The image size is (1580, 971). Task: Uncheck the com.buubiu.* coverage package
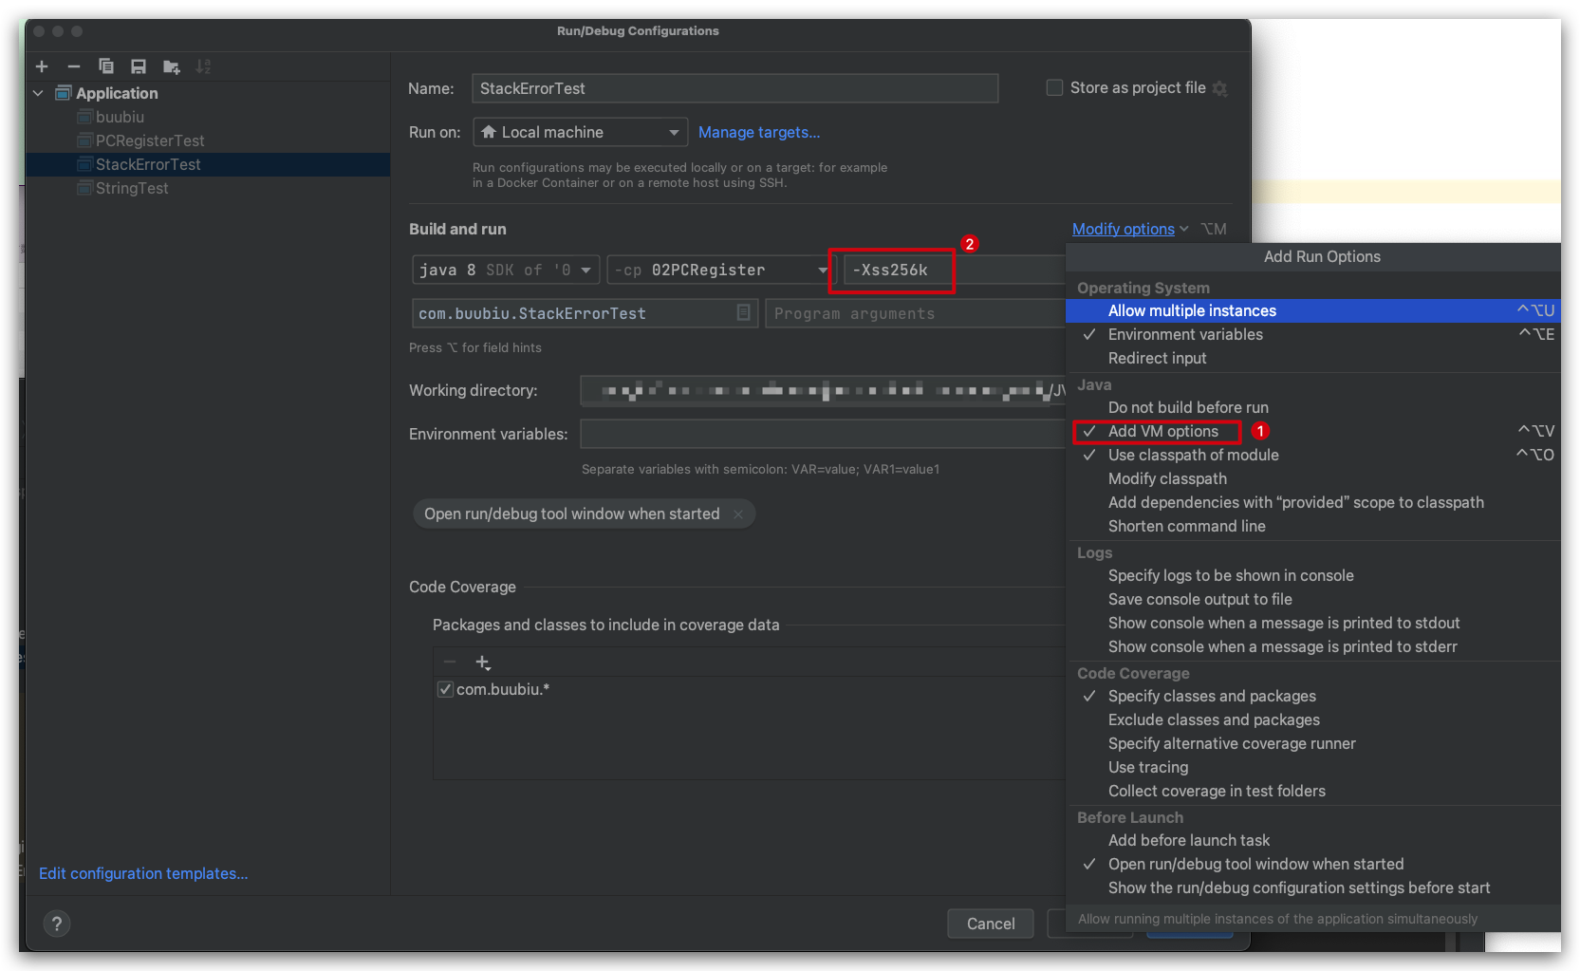(x=445, y=689)
